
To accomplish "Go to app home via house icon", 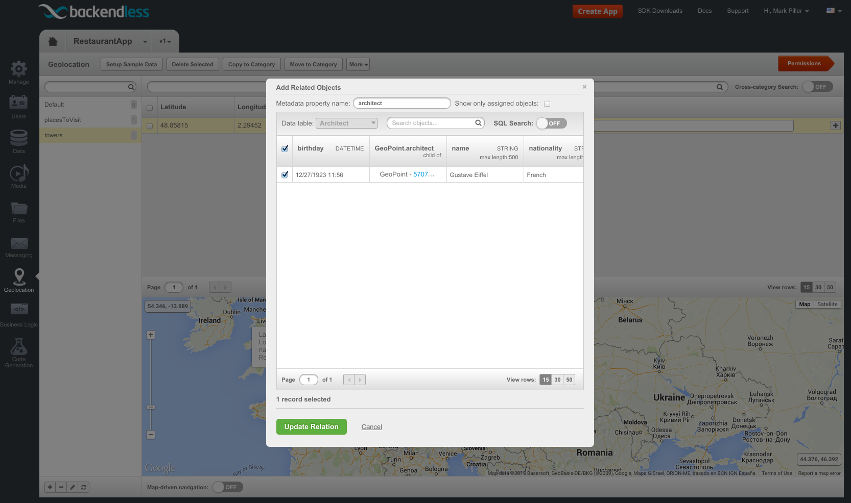I will (53, 41).
